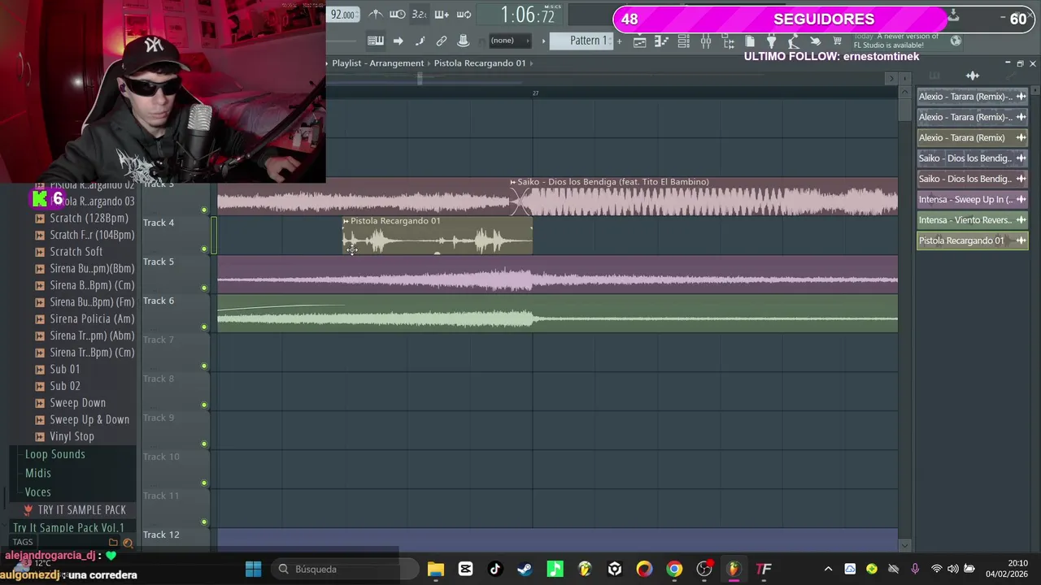Mute Track 8 using its green dot
The width and height of the screenshot is (1041, 585).
[204, 405]
